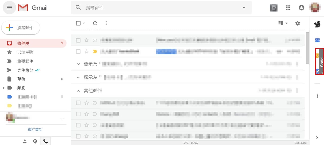Switch to the Hangouts phone tab
This screenshot has width=324, height=145.
coord(45,141)
